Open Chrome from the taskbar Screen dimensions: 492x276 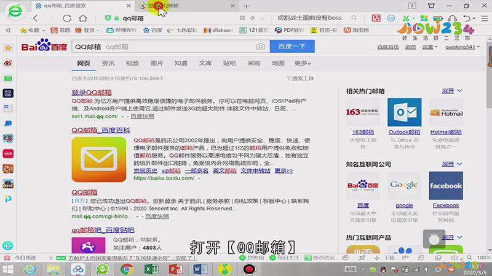[x=127, y=269]
